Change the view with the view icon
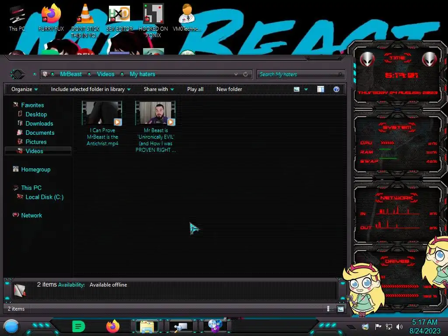The width and height of the screenshot is (448, 336). click(297, 89)
